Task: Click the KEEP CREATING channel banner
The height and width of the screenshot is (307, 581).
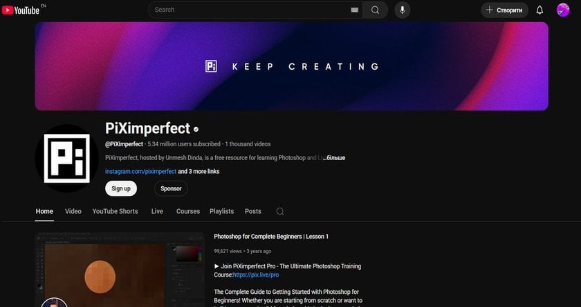Action: (292, 66)
